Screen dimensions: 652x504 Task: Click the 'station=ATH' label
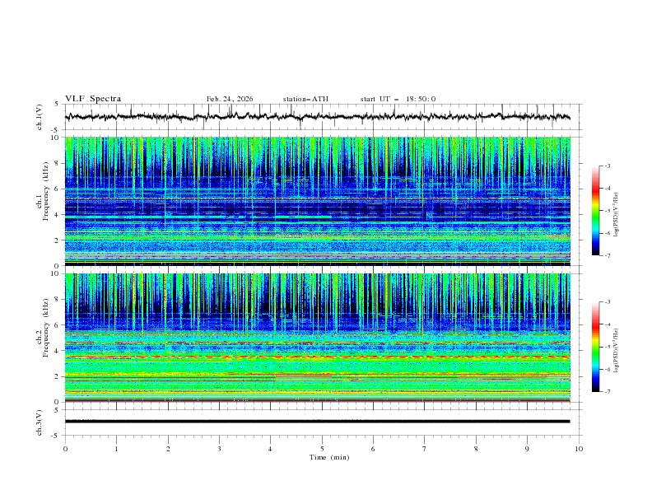point(305,99)
